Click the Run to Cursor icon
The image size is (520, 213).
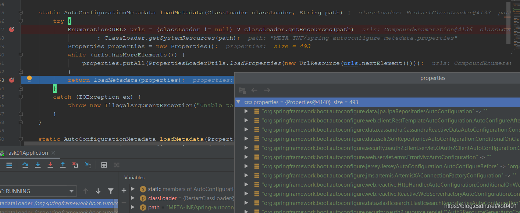click(88, 165)
